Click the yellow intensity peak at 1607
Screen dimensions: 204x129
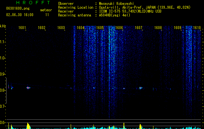coord(140,126)
